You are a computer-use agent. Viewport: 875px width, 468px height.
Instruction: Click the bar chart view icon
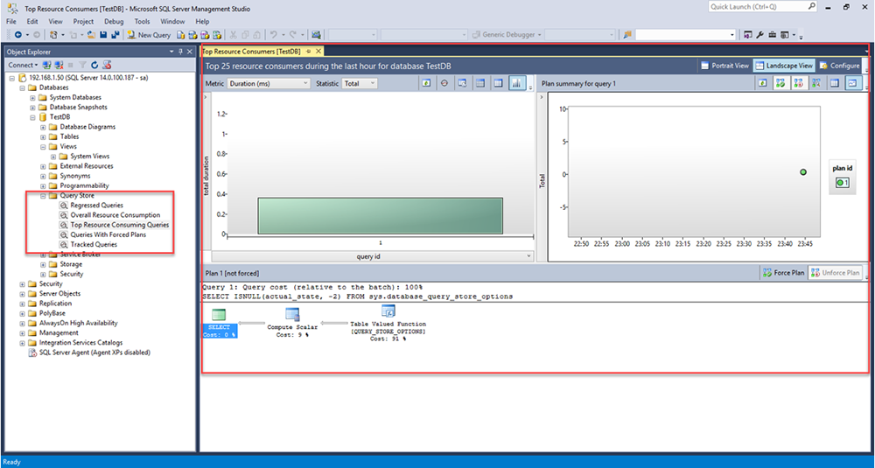pos(516,83)
